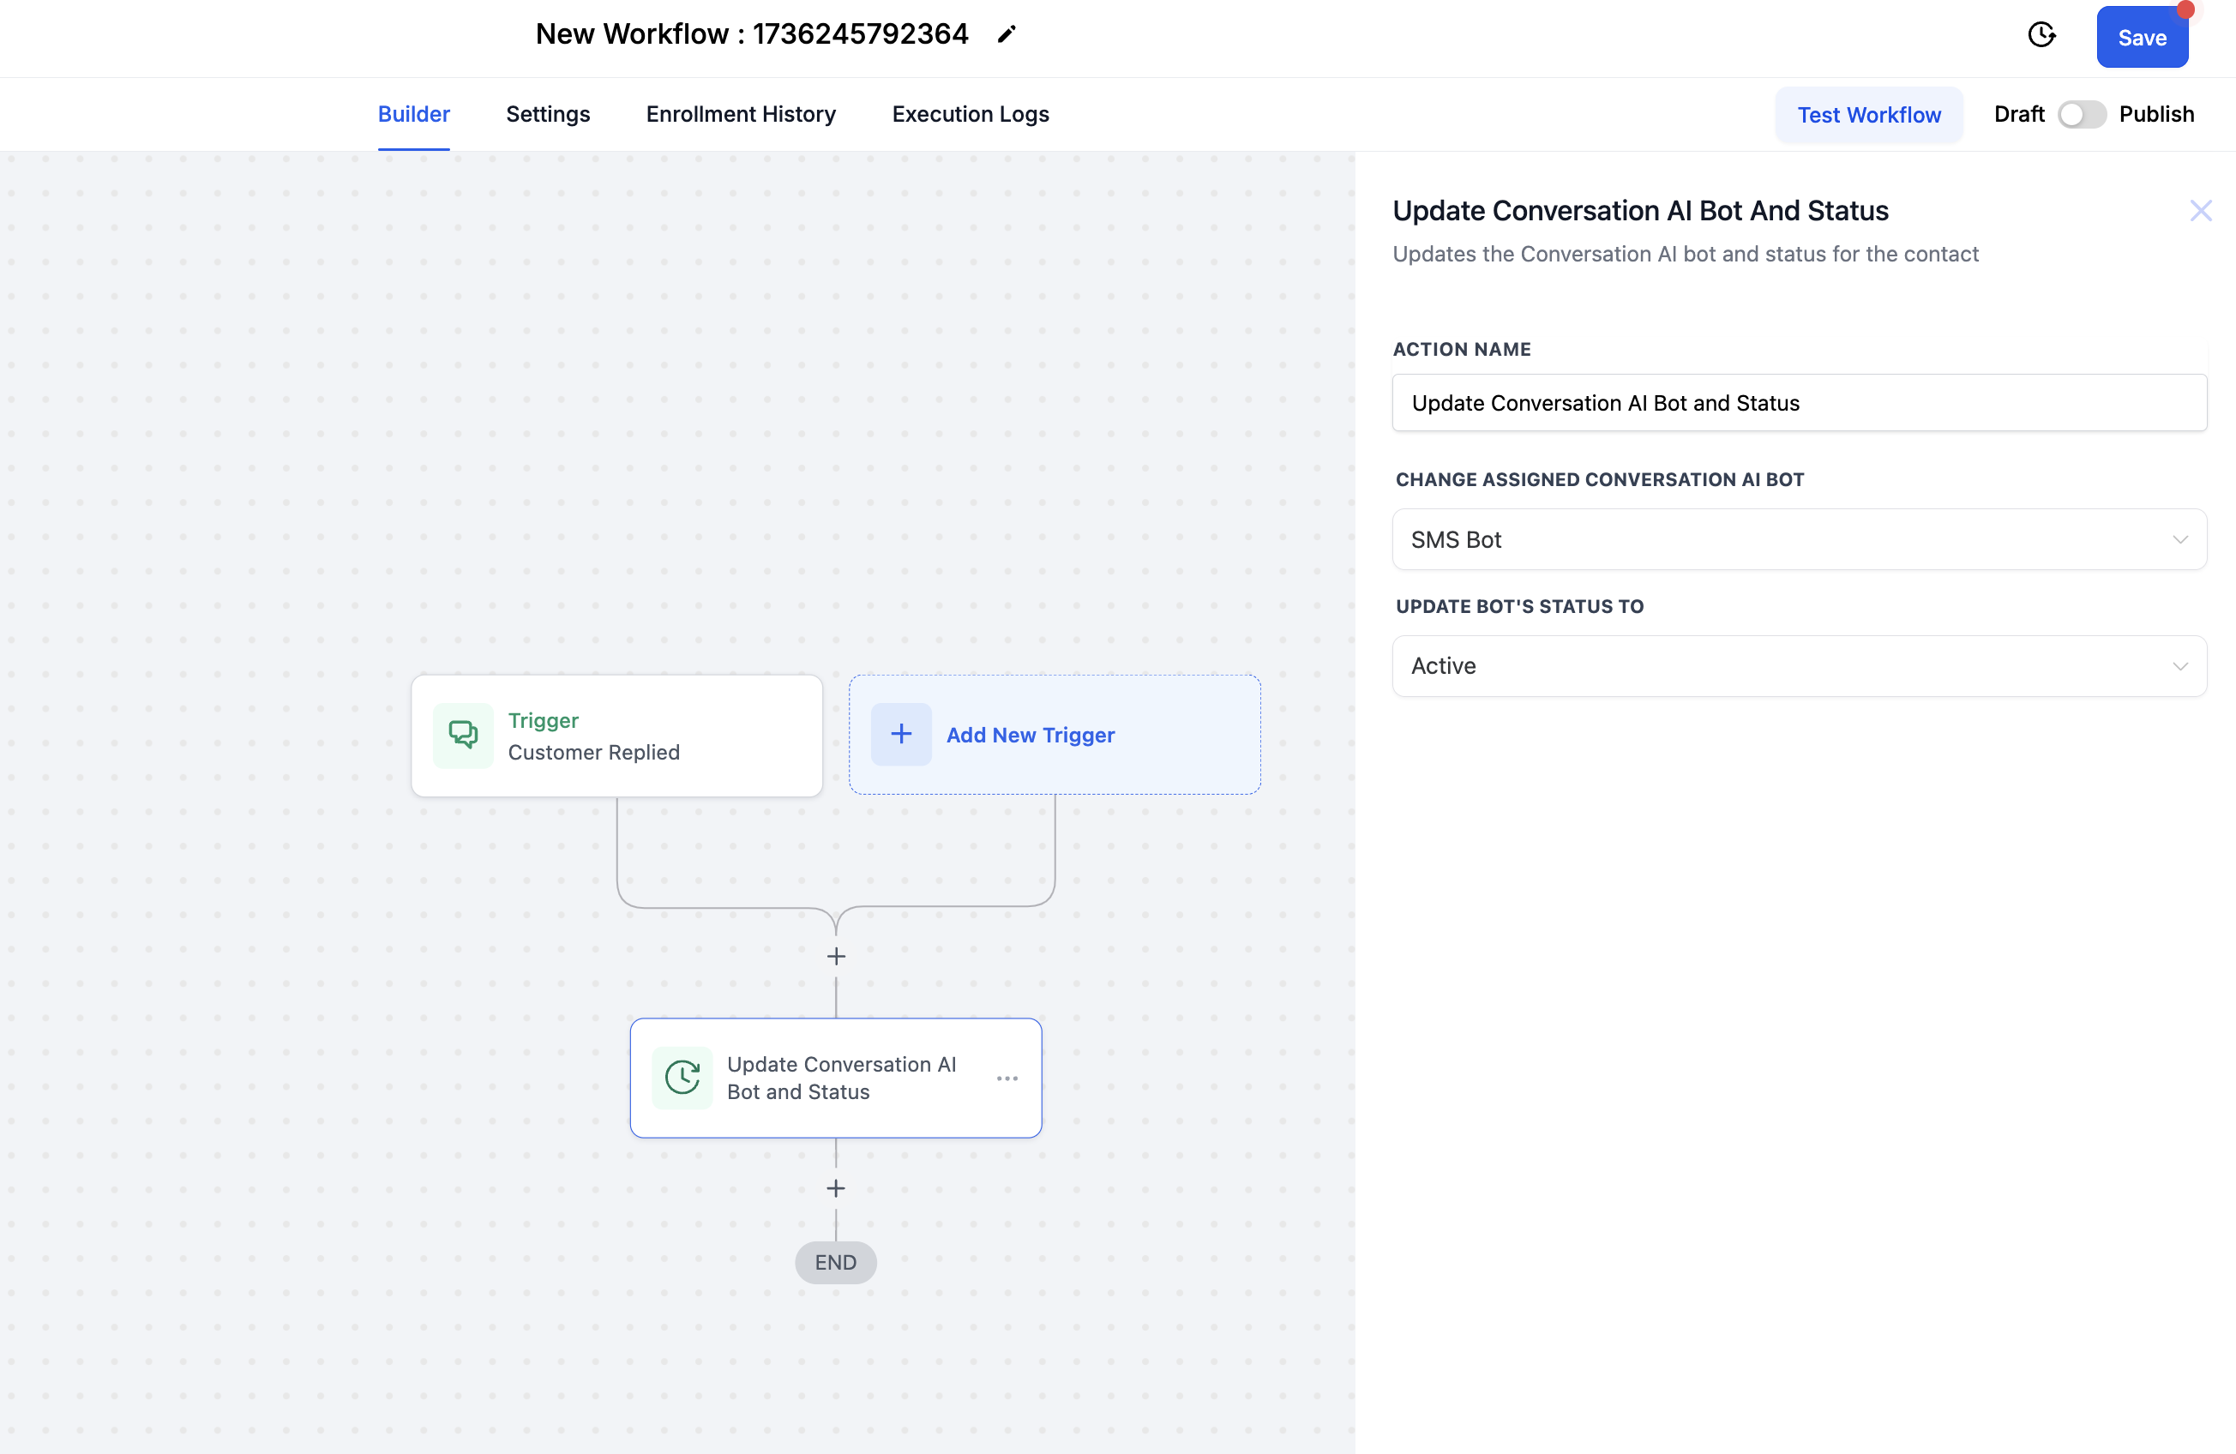Open three-dot menu on action node

(x=1007, y=1078)
